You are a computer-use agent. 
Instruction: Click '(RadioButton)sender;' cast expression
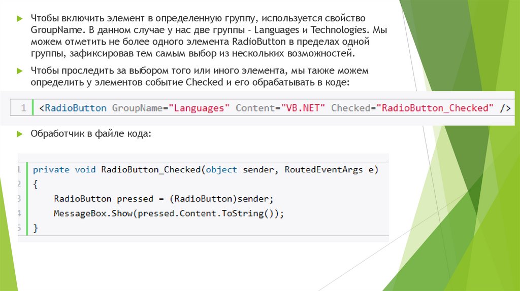coord(221,199)
